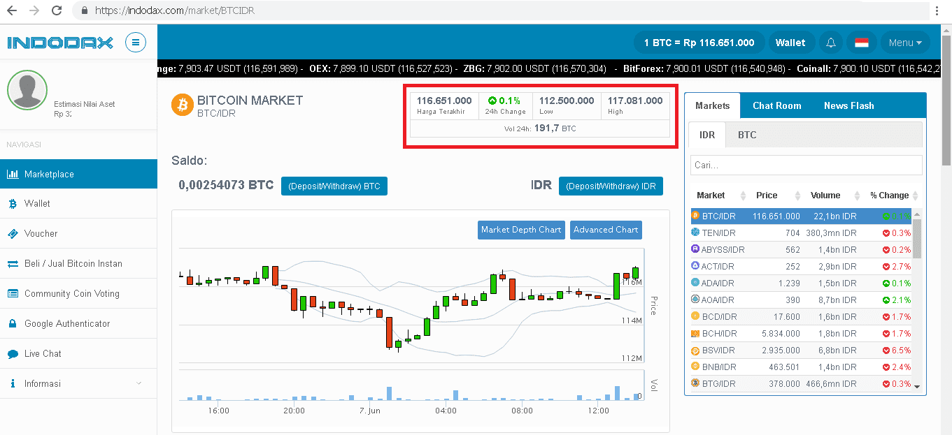
Task: Expand the Informasi chevron
Action: (x=138, y=383)
